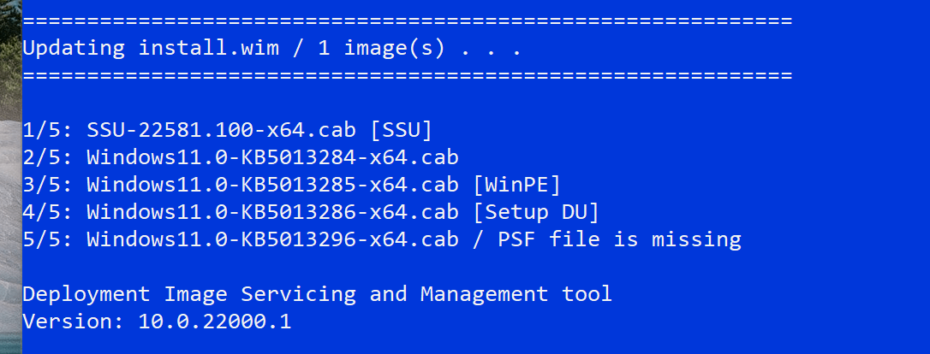Select Windows11.0-KB5013284-x64.cab entry
Image resolution: width=930 pixels, height=354 pixels.
[272, 157]
